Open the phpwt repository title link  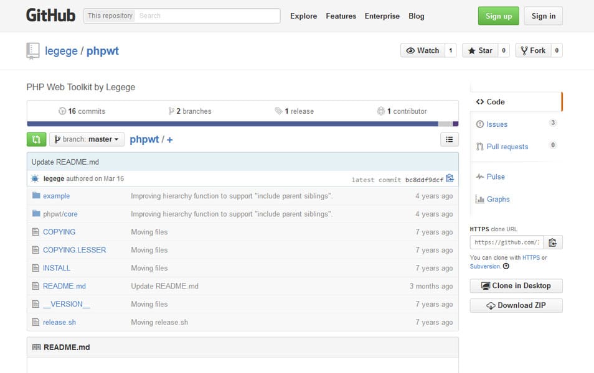pyautogui.click(x=103, y=51)
